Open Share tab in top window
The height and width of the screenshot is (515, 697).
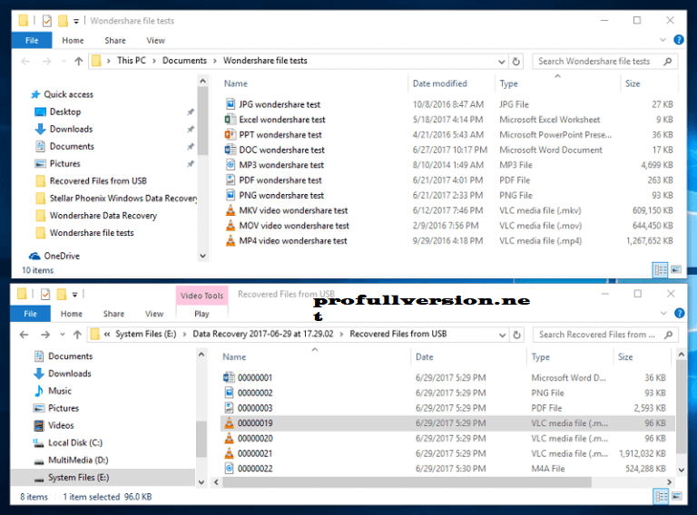(115, 41)
